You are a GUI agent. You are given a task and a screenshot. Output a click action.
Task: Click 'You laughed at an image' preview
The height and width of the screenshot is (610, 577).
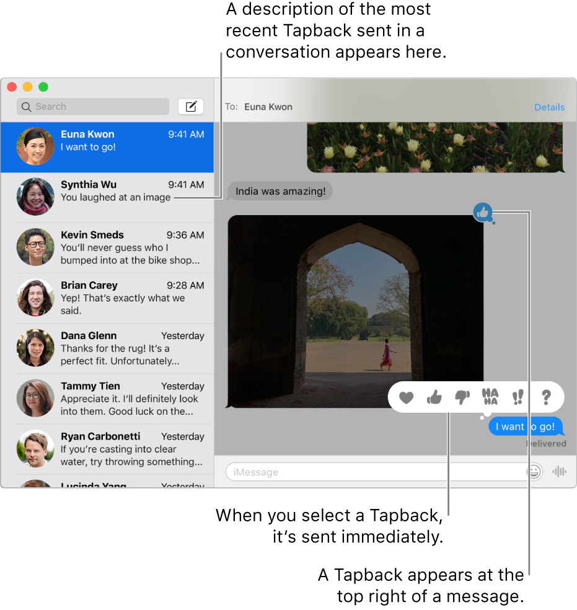click(115, 197)
